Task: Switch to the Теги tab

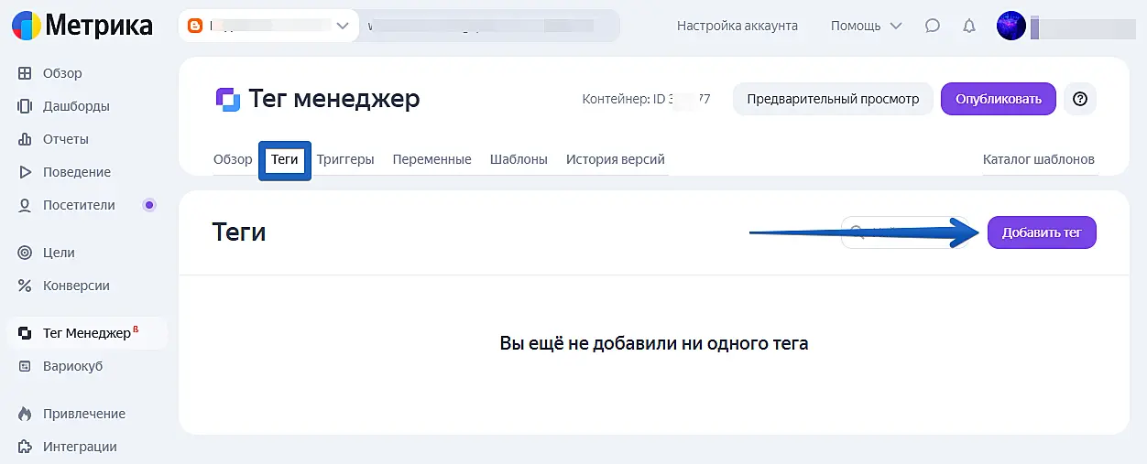Action: pyautogui.click(x=285, y=159)
